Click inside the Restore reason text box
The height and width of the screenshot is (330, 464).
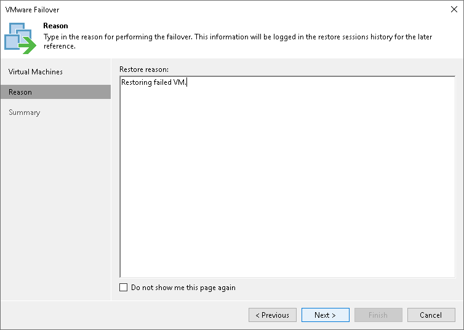click(x=287, y=176)
